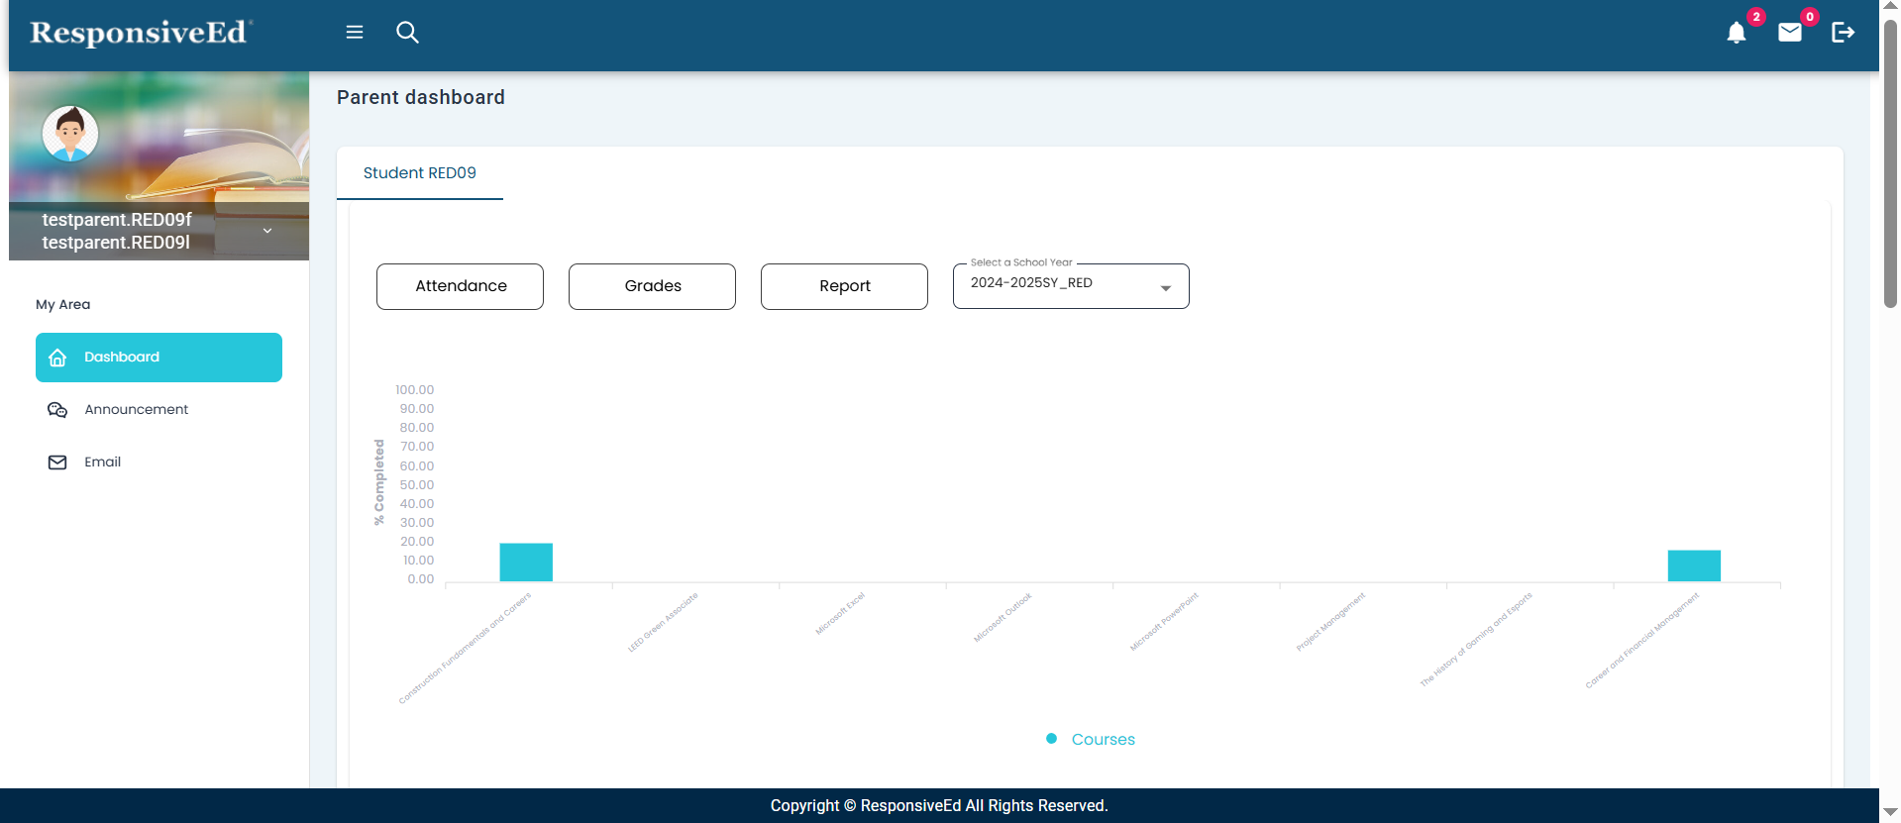
Task: Click the user avatar picture
Action: (x=70, y=133)
